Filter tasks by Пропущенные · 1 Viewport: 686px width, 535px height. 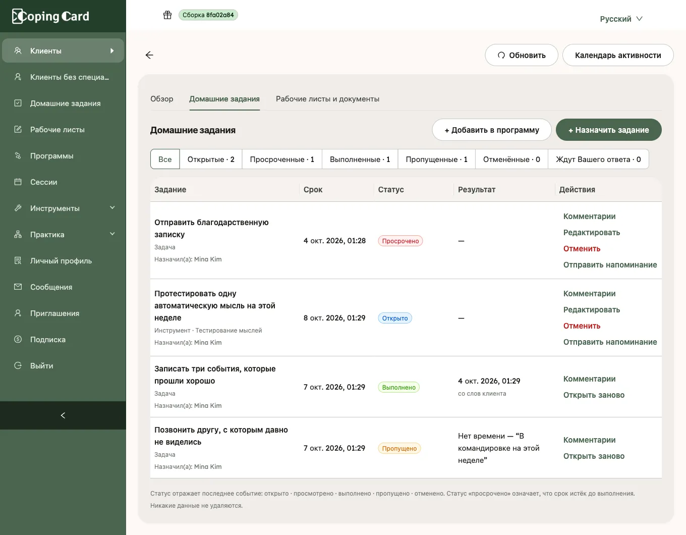click(437, 159)
